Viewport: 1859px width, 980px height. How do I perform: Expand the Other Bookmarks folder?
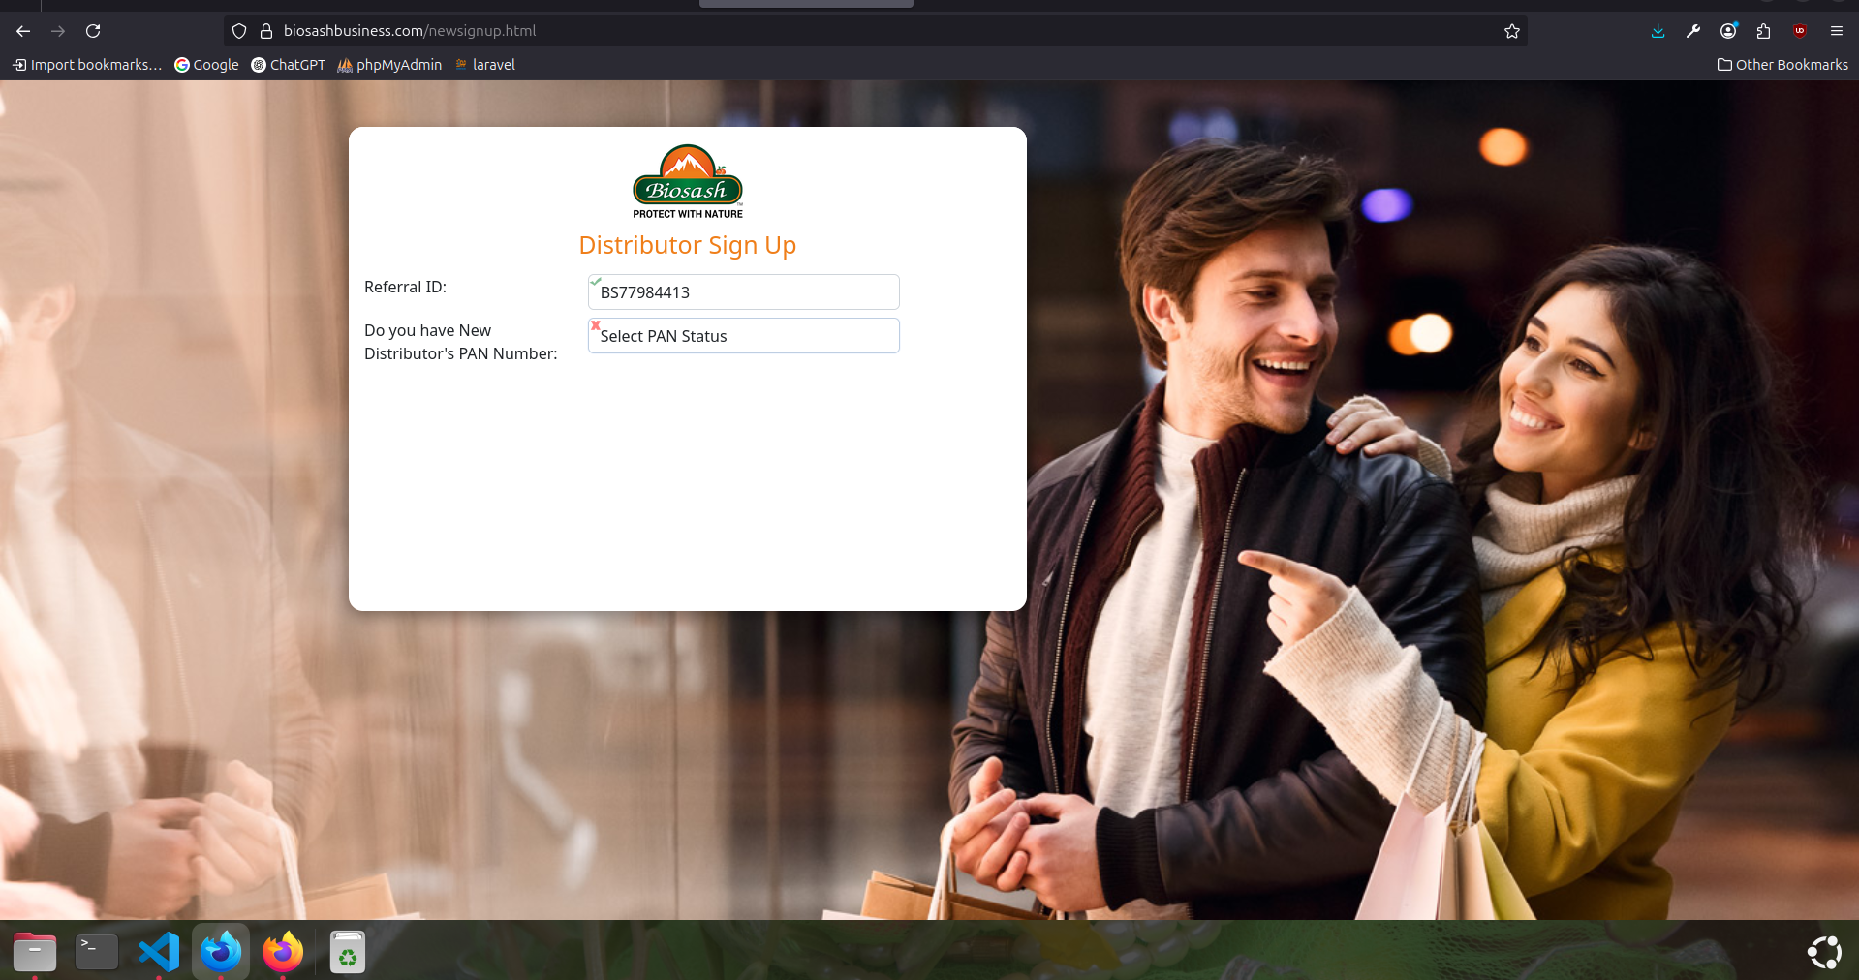(1782, 65)
